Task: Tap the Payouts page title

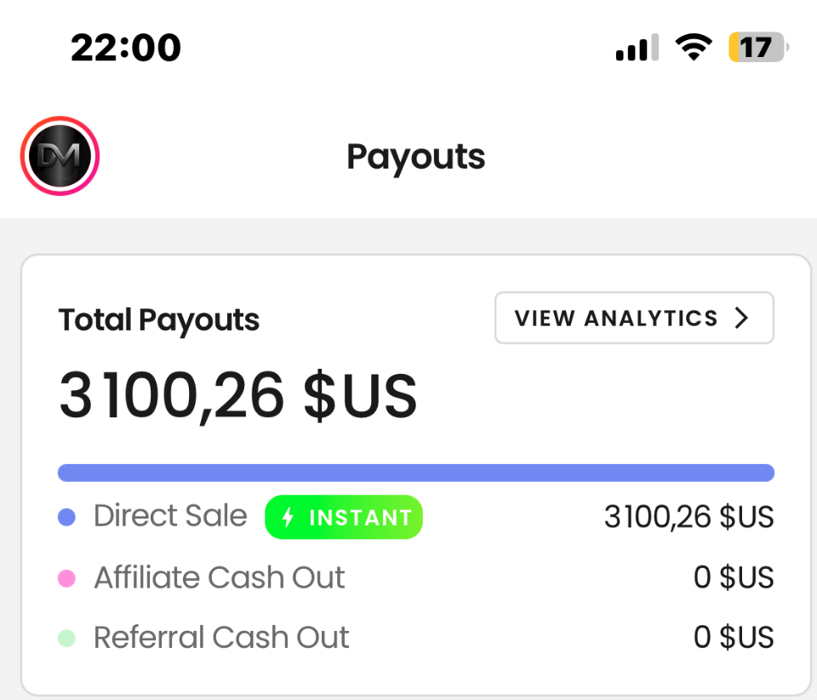Action: (x=416, y=158)
